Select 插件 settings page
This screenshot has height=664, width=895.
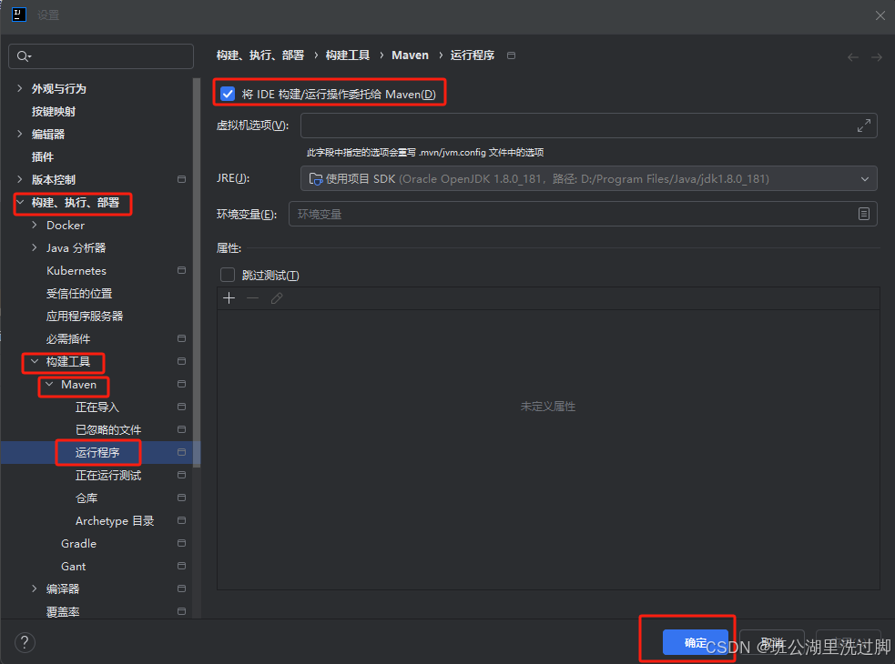(43, 156)
